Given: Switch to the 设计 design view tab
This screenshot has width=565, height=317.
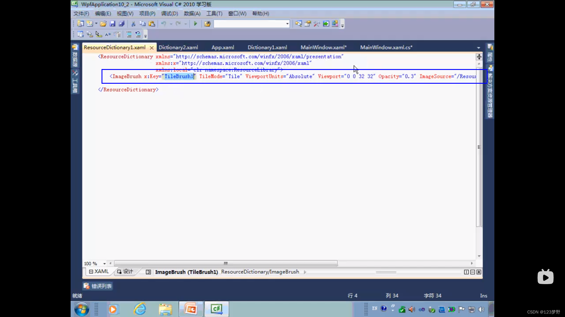Looking at the screenshot, I should pyautogui.click(x=125, y=271).
